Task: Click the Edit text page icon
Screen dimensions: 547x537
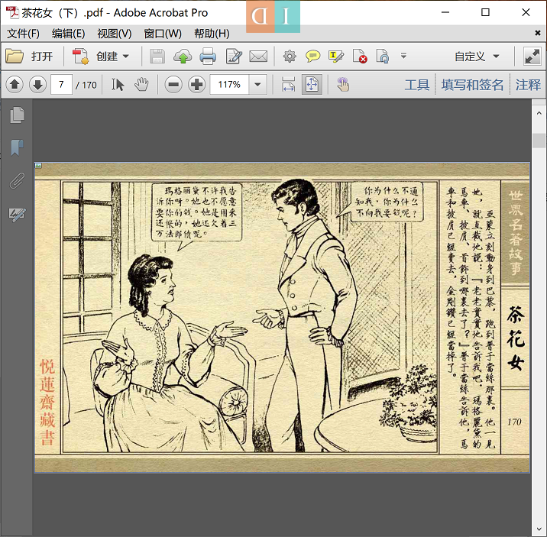Action: coord(233,56)
